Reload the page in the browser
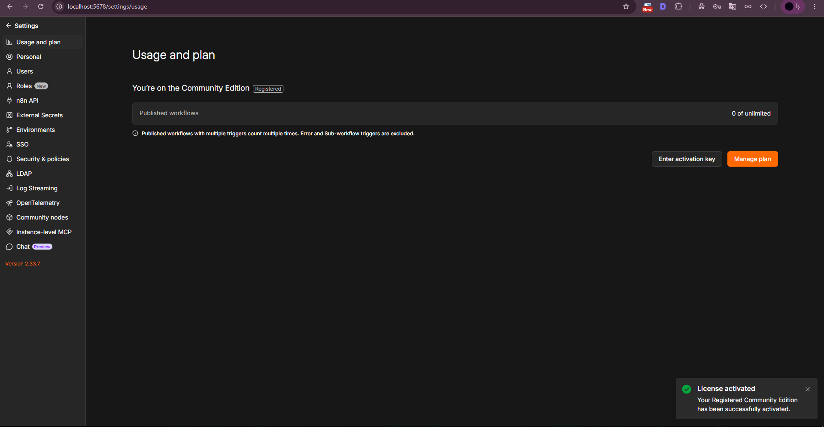824x427 pixels. tap(41, 6)
